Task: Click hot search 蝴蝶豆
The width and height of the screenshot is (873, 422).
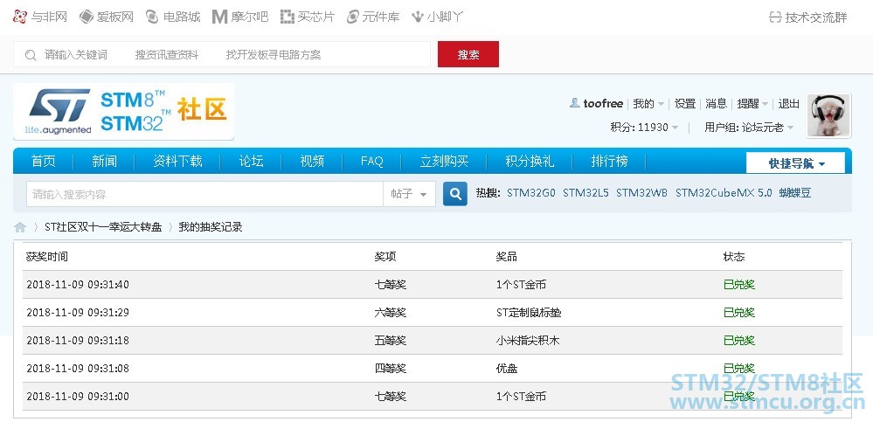Action: pos(795,193)
